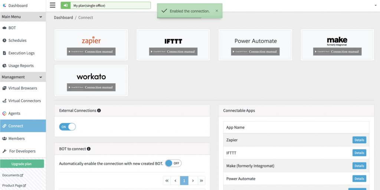380x190 pixels.
Task: Open the Zapier Connection manual
Action: [91, 51]
